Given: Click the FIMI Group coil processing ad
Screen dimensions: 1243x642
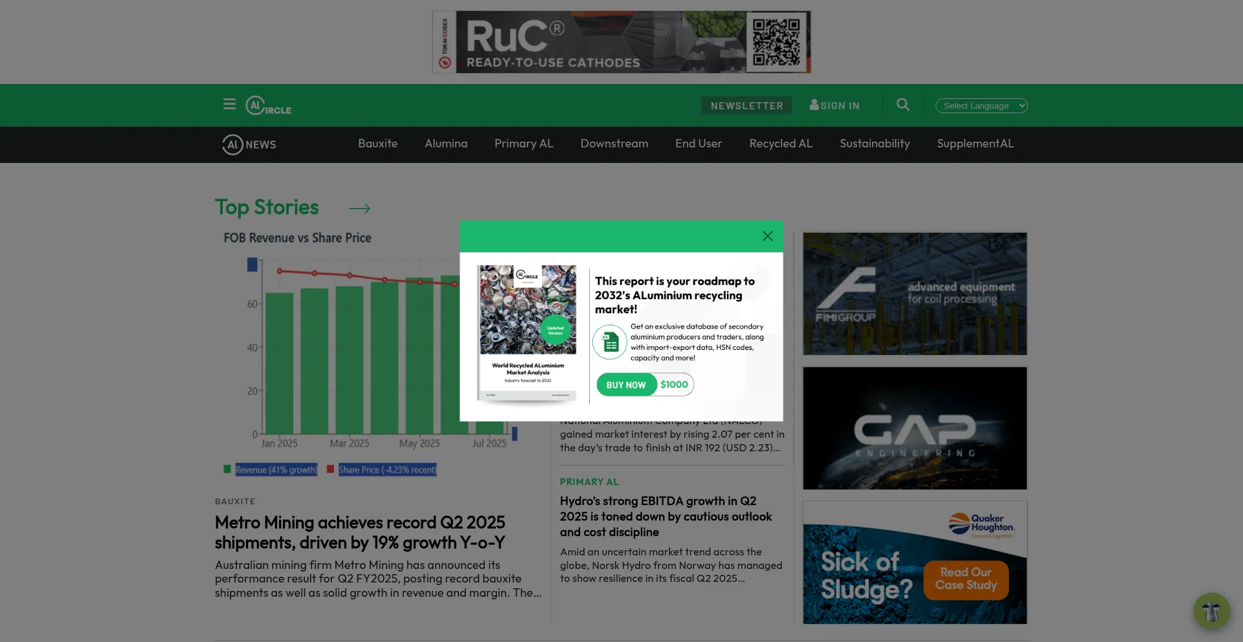Looking at the screenshot, I should (x=915, y=294).
